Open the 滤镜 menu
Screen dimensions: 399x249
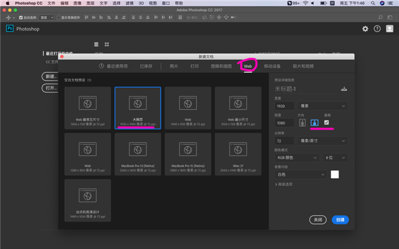pos(130,3)
